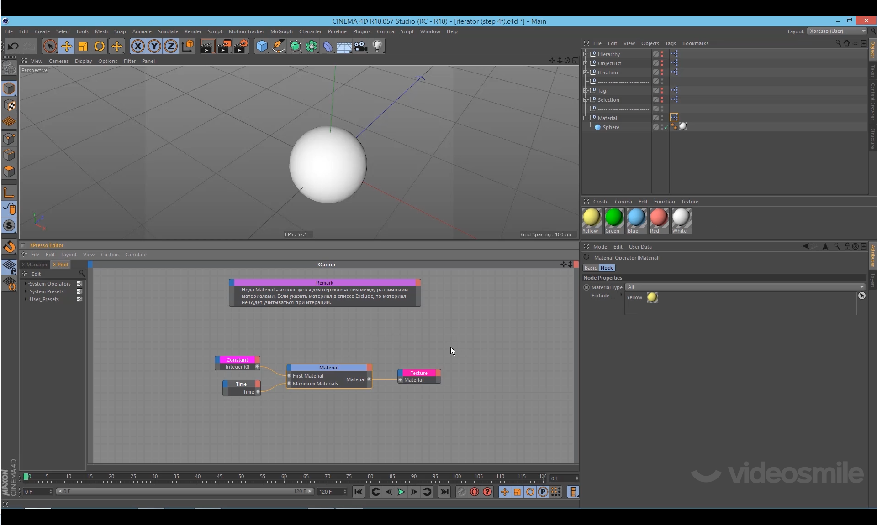Screen dimensions: 877x525
Task: Open the Layout dropdown
Action: pos(837,31)
